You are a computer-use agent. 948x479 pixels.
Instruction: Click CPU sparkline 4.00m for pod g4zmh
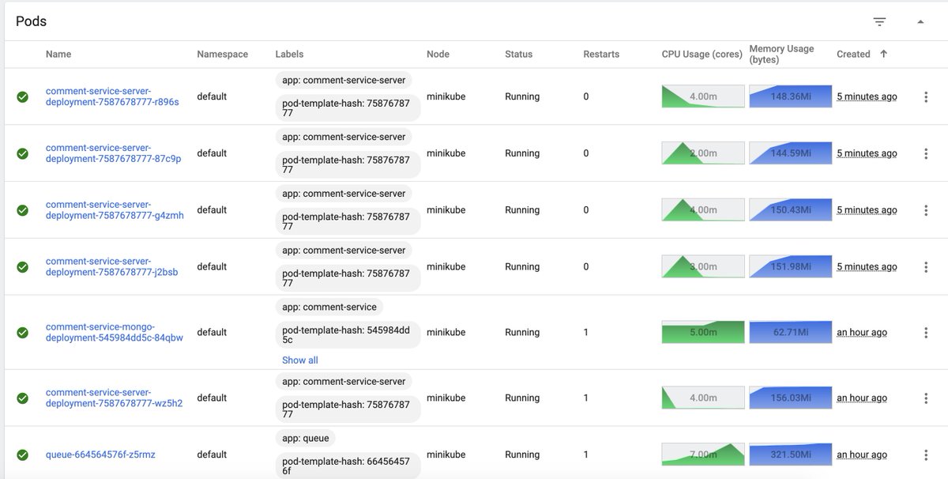[x=703, y=210]
